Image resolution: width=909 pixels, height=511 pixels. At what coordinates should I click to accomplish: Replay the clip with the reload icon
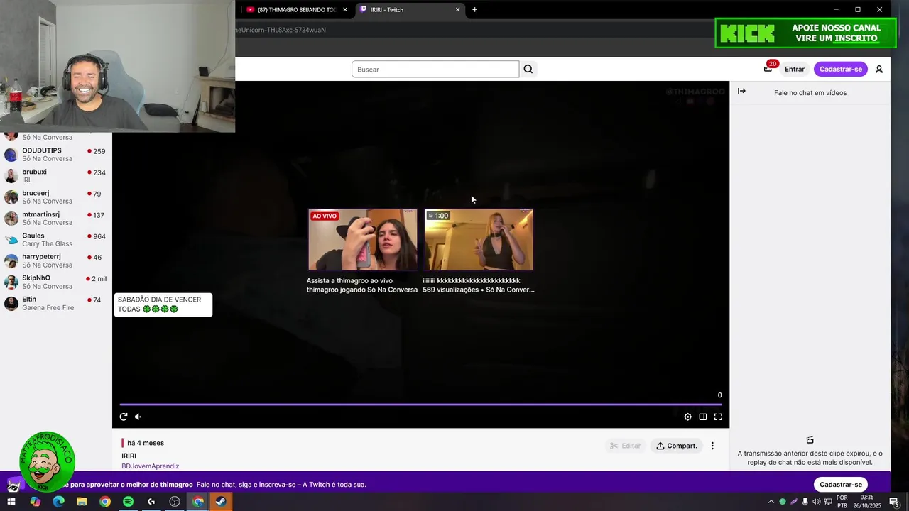click(x=124, y=417)
